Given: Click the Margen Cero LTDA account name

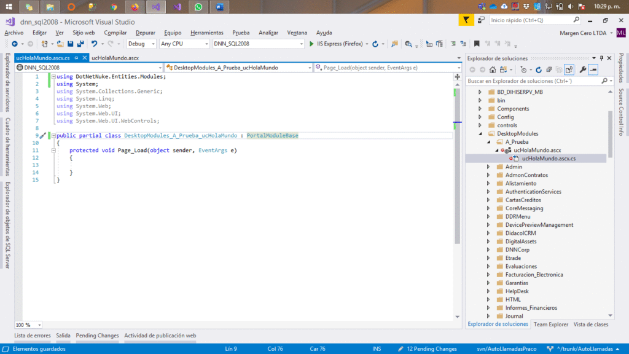Looking at the screenshot, I should tap(583, 33).
